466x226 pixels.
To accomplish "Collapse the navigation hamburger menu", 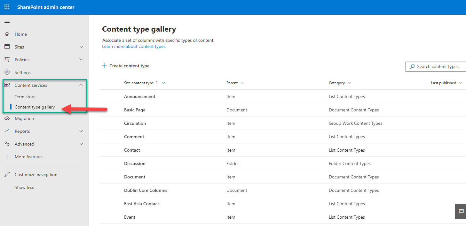I will 7,21.
